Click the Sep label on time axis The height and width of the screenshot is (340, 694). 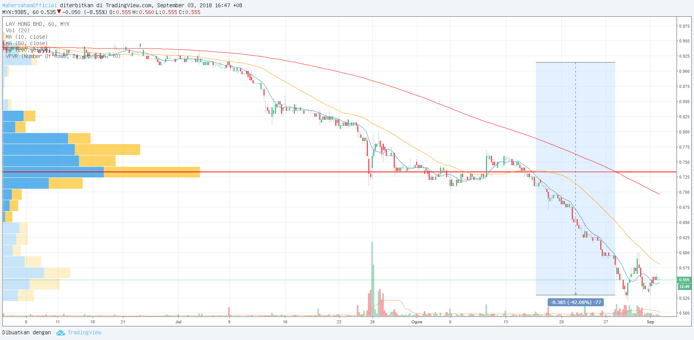click(650, 322)
